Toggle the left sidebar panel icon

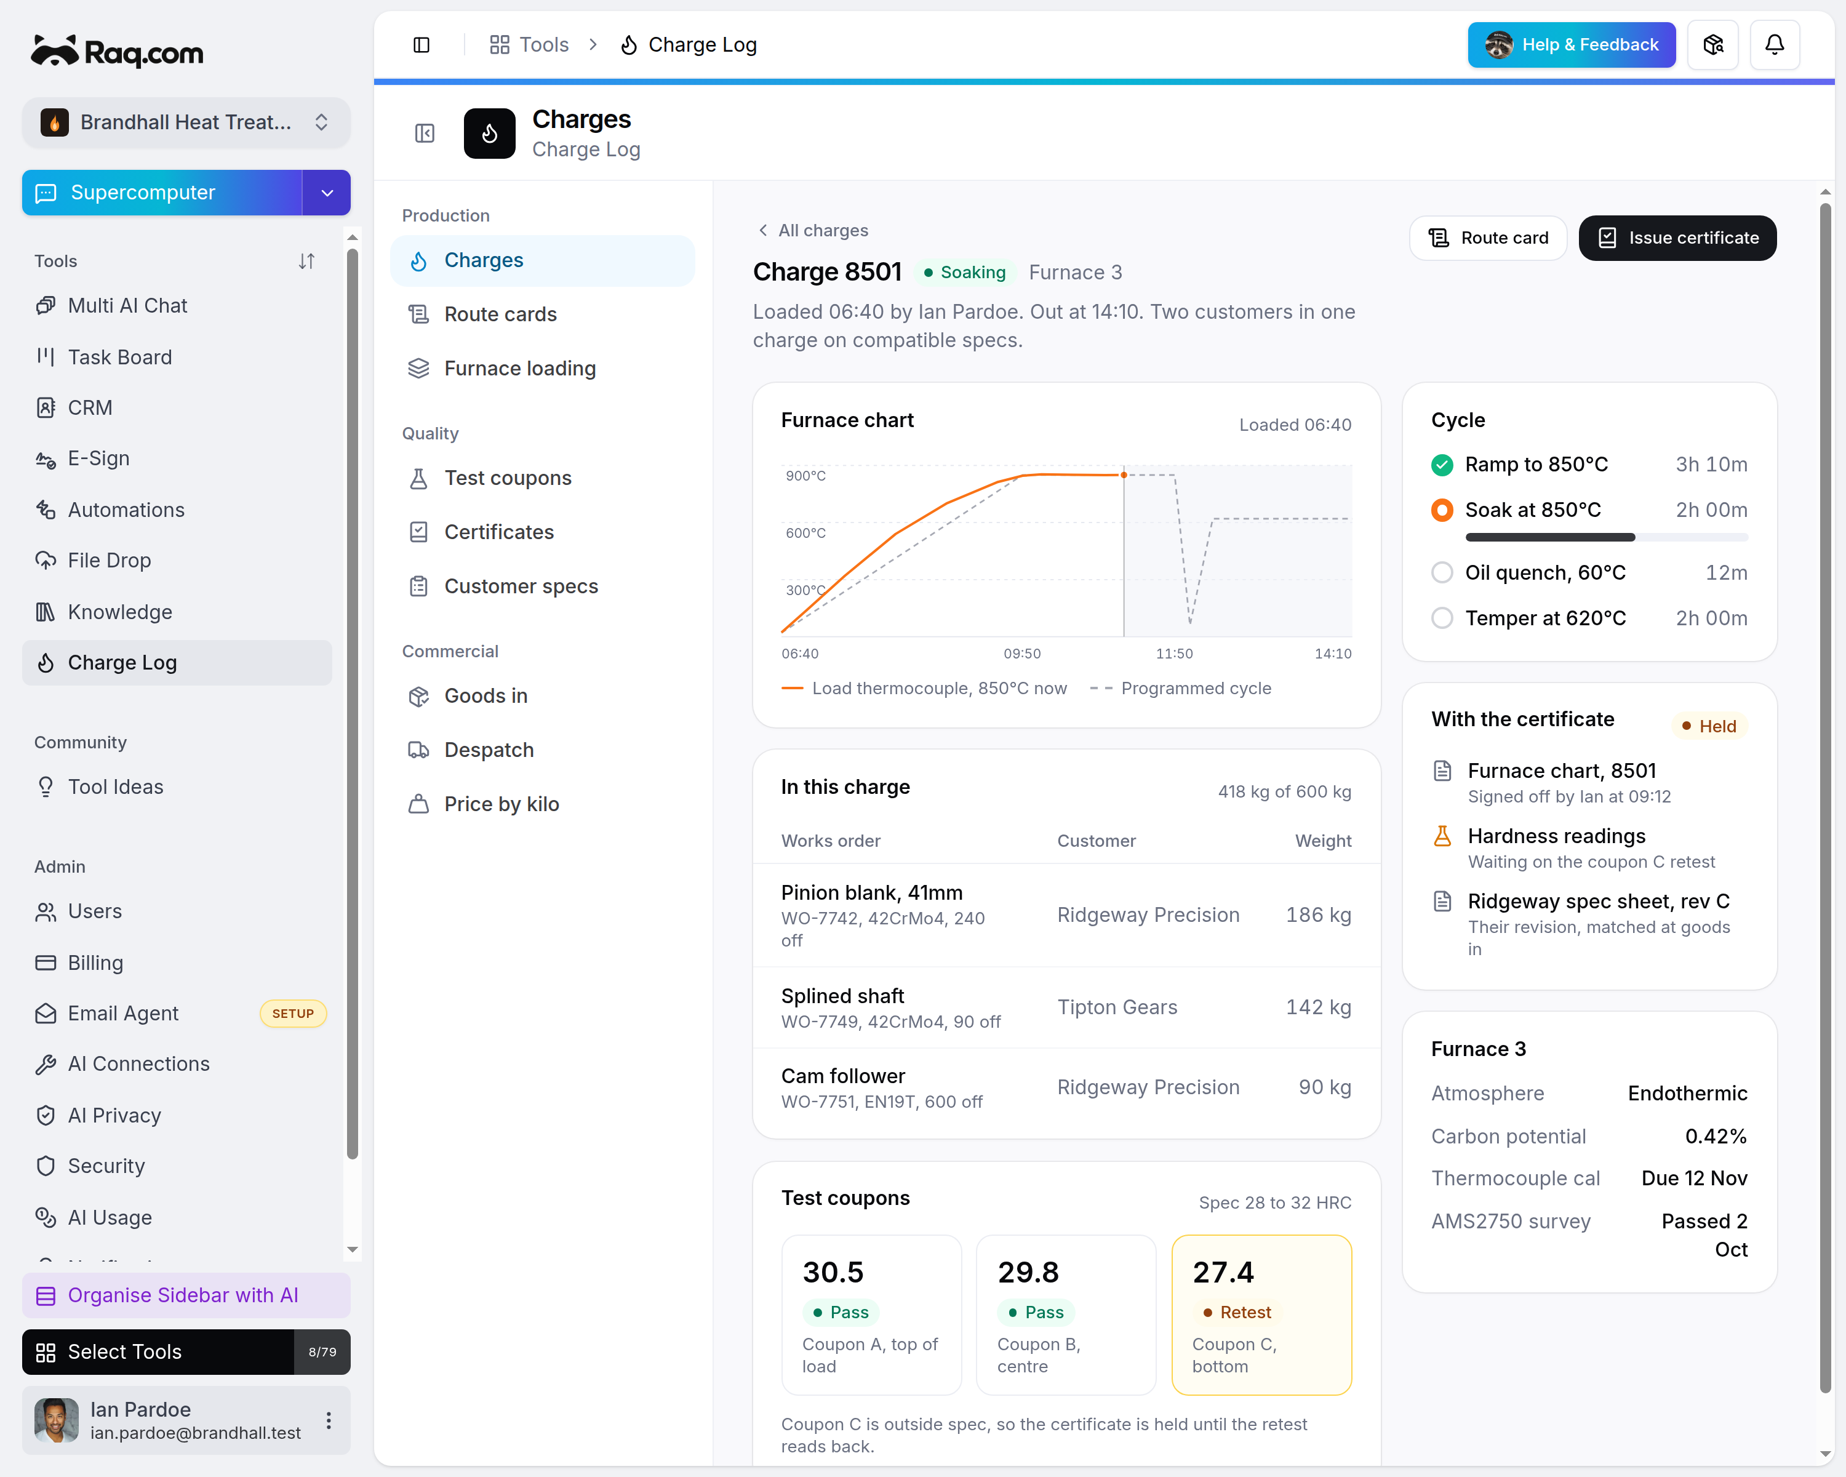[422, 44]
